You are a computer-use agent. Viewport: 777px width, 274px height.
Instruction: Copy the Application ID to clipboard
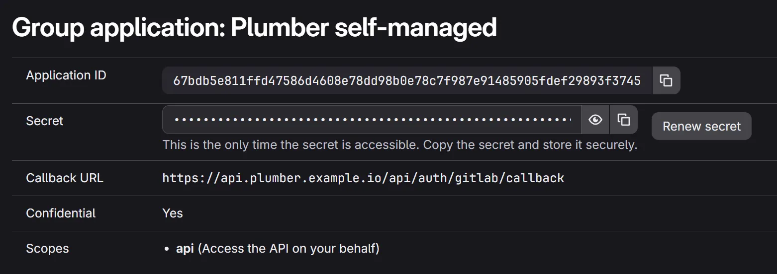coord(666,80)
